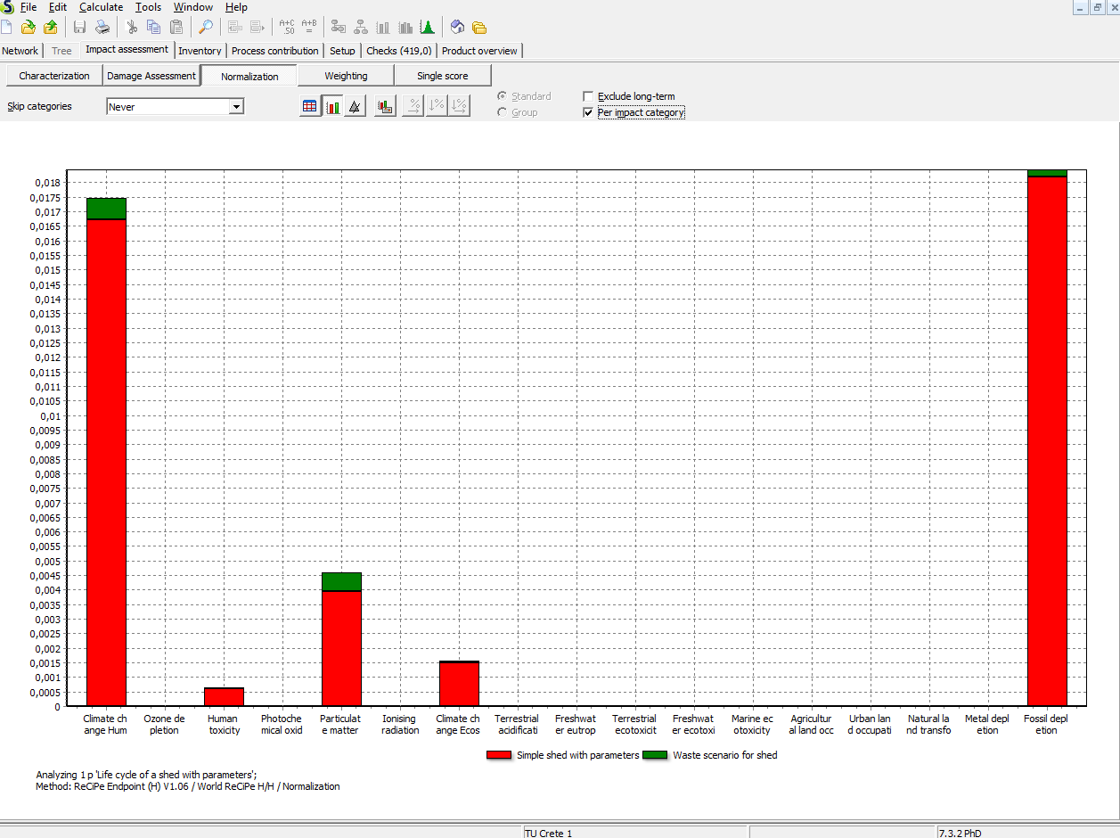Click the Normalization button
The height and width of the screenshot is (838, 1120).
249,77
